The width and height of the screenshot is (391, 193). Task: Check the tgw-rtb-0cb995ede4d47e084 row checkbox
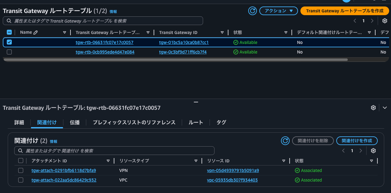(9, 52)
